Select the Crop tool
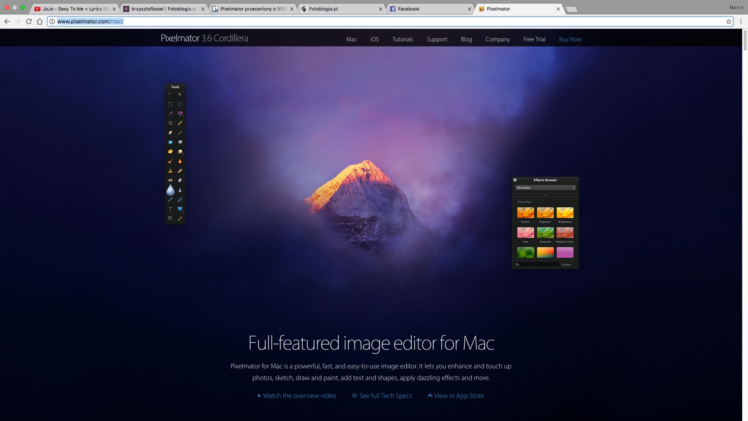Image resolution: width=748 pixels, height=421 pixels. point(170,123)
